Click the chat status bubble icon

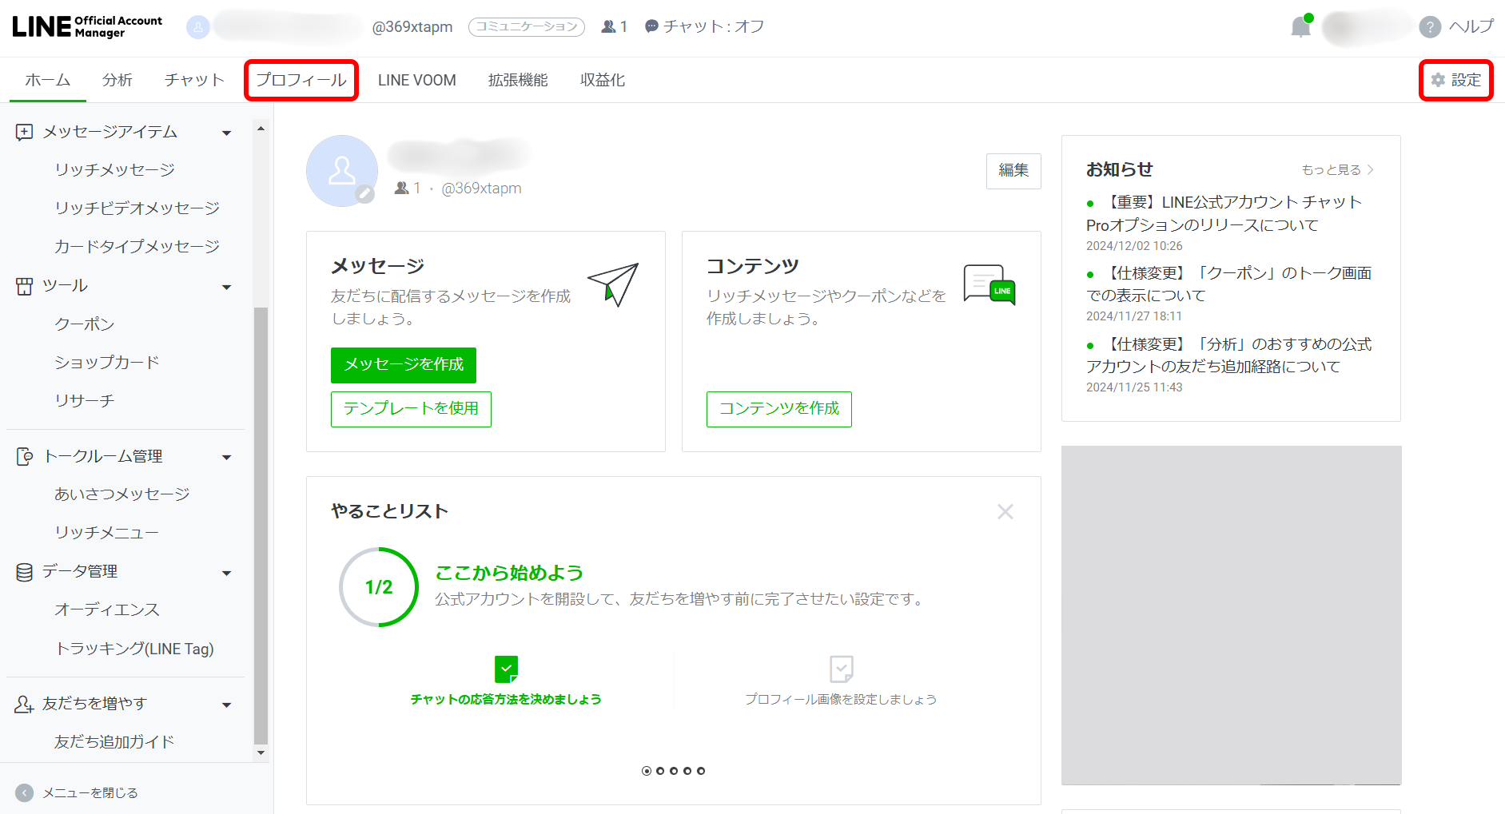[x=651, y=26]
